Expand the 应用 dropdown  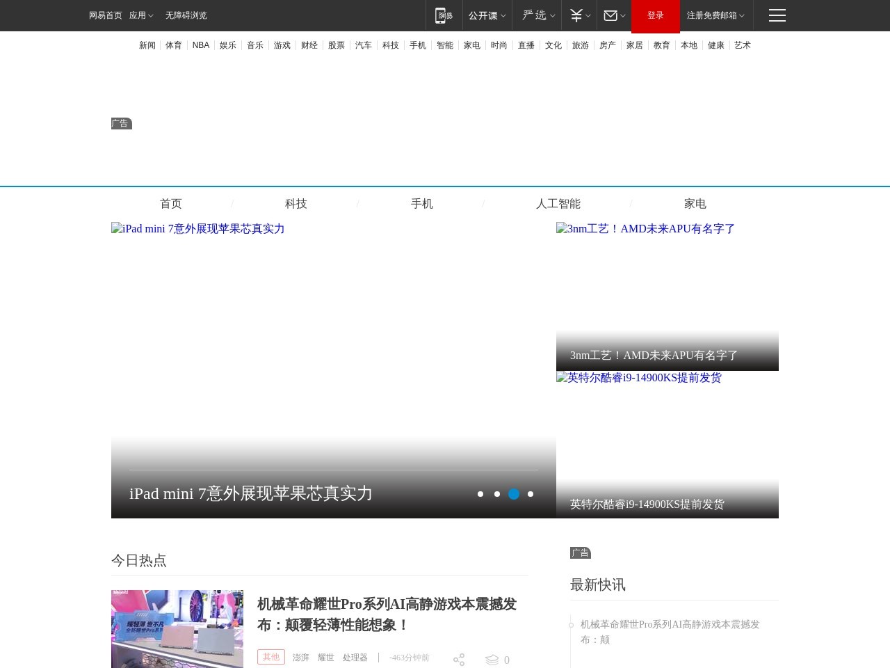pos(141,15)
